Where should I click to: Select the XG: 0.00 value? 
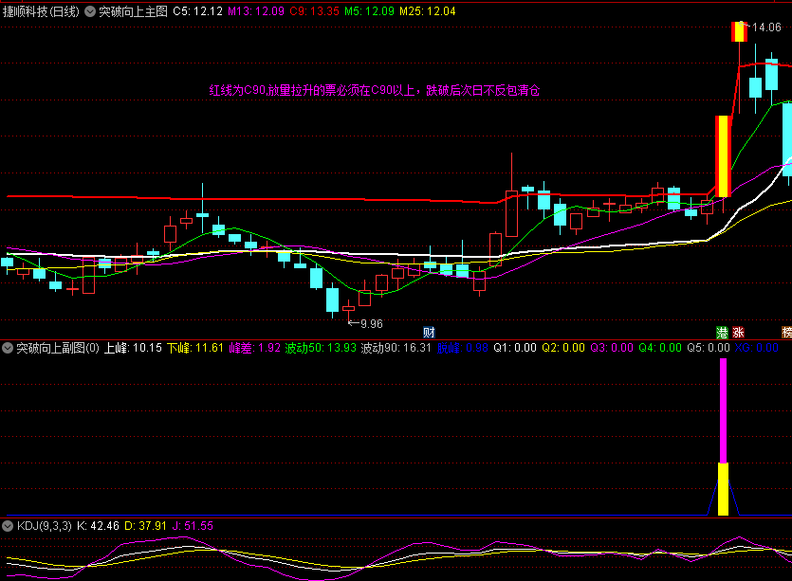tap(757, 348)
